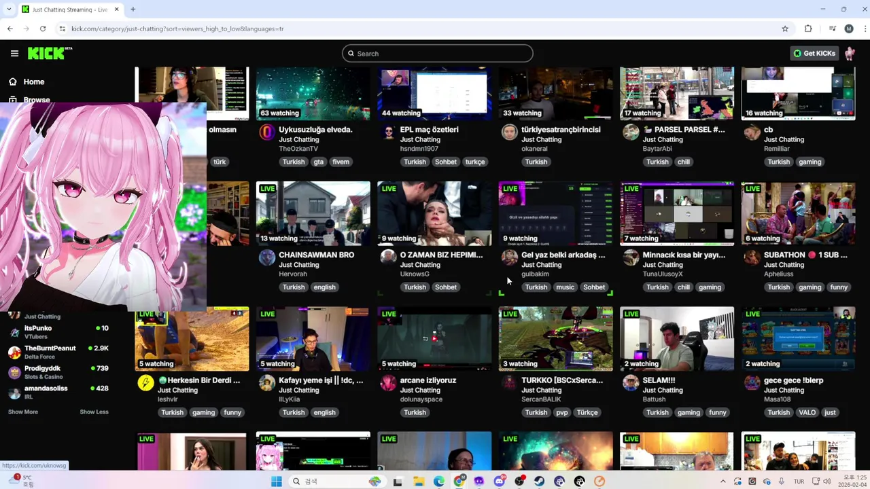
Task: Click Apheliuss channel avatar
Action: (752, 257)
